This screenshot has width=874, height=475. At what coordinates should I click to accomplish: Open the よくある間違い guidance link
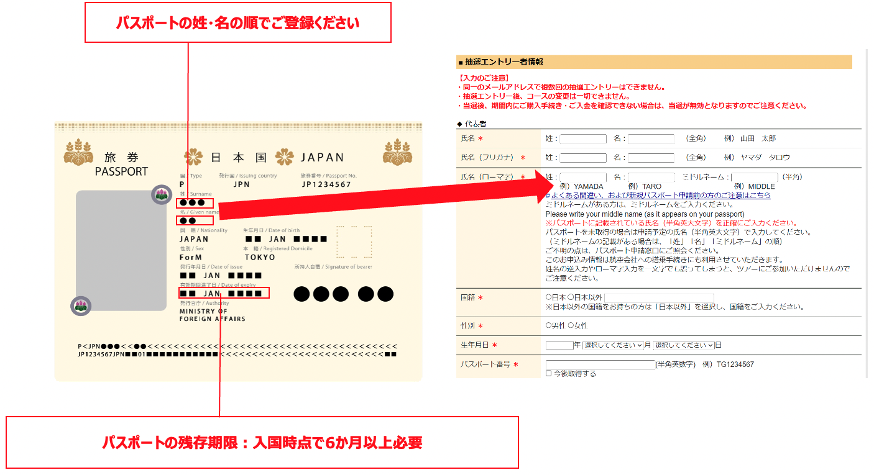pos(659,195)
